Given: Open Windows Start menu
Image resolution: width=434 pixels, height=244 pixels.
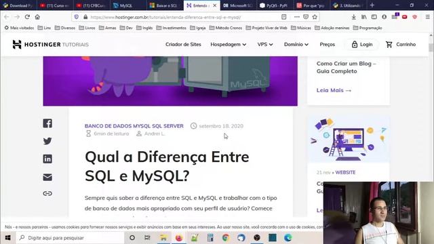Looking at the screenshot, I should [7, 238].
